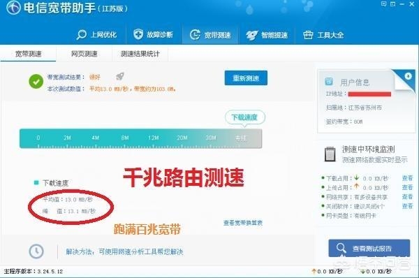Select the 宽带测速 toolbar item
This screenshot has width=419, height=278.
pos(210,35)
